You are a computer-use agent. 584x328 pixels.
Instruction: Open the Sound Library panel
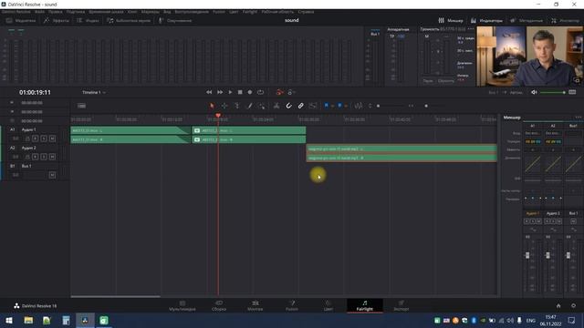pos(129,20)
